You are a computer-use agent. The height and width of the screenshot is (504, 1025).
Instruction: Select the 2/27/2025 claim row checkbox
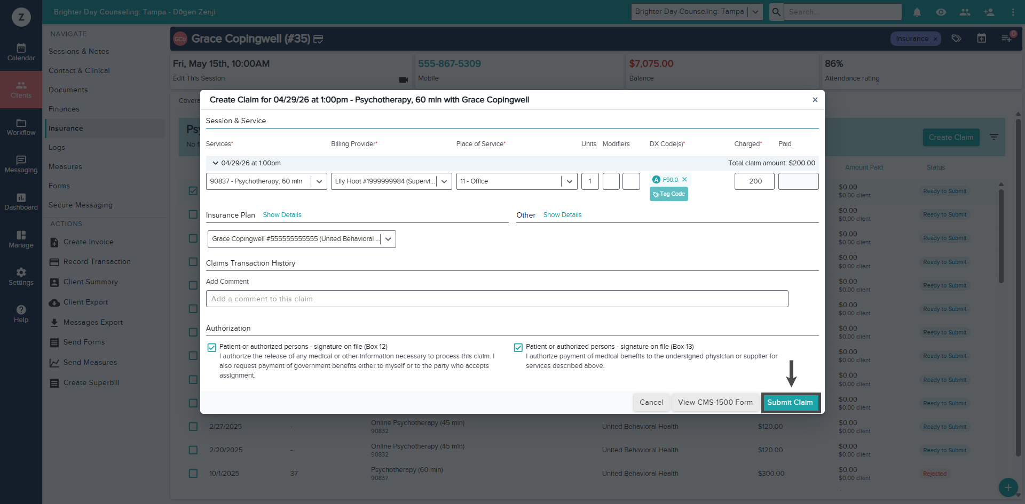coord(193,427)
